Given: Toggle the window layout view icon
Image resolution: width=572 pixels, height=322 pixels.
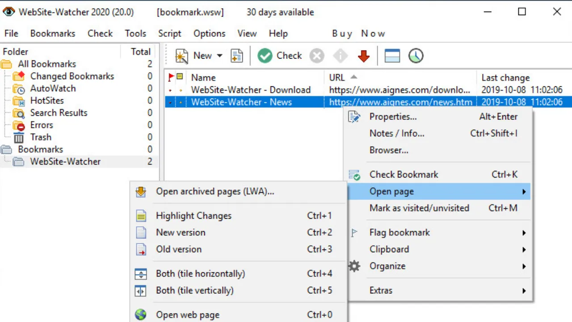Looking at the screenshot, I should 392,56.
